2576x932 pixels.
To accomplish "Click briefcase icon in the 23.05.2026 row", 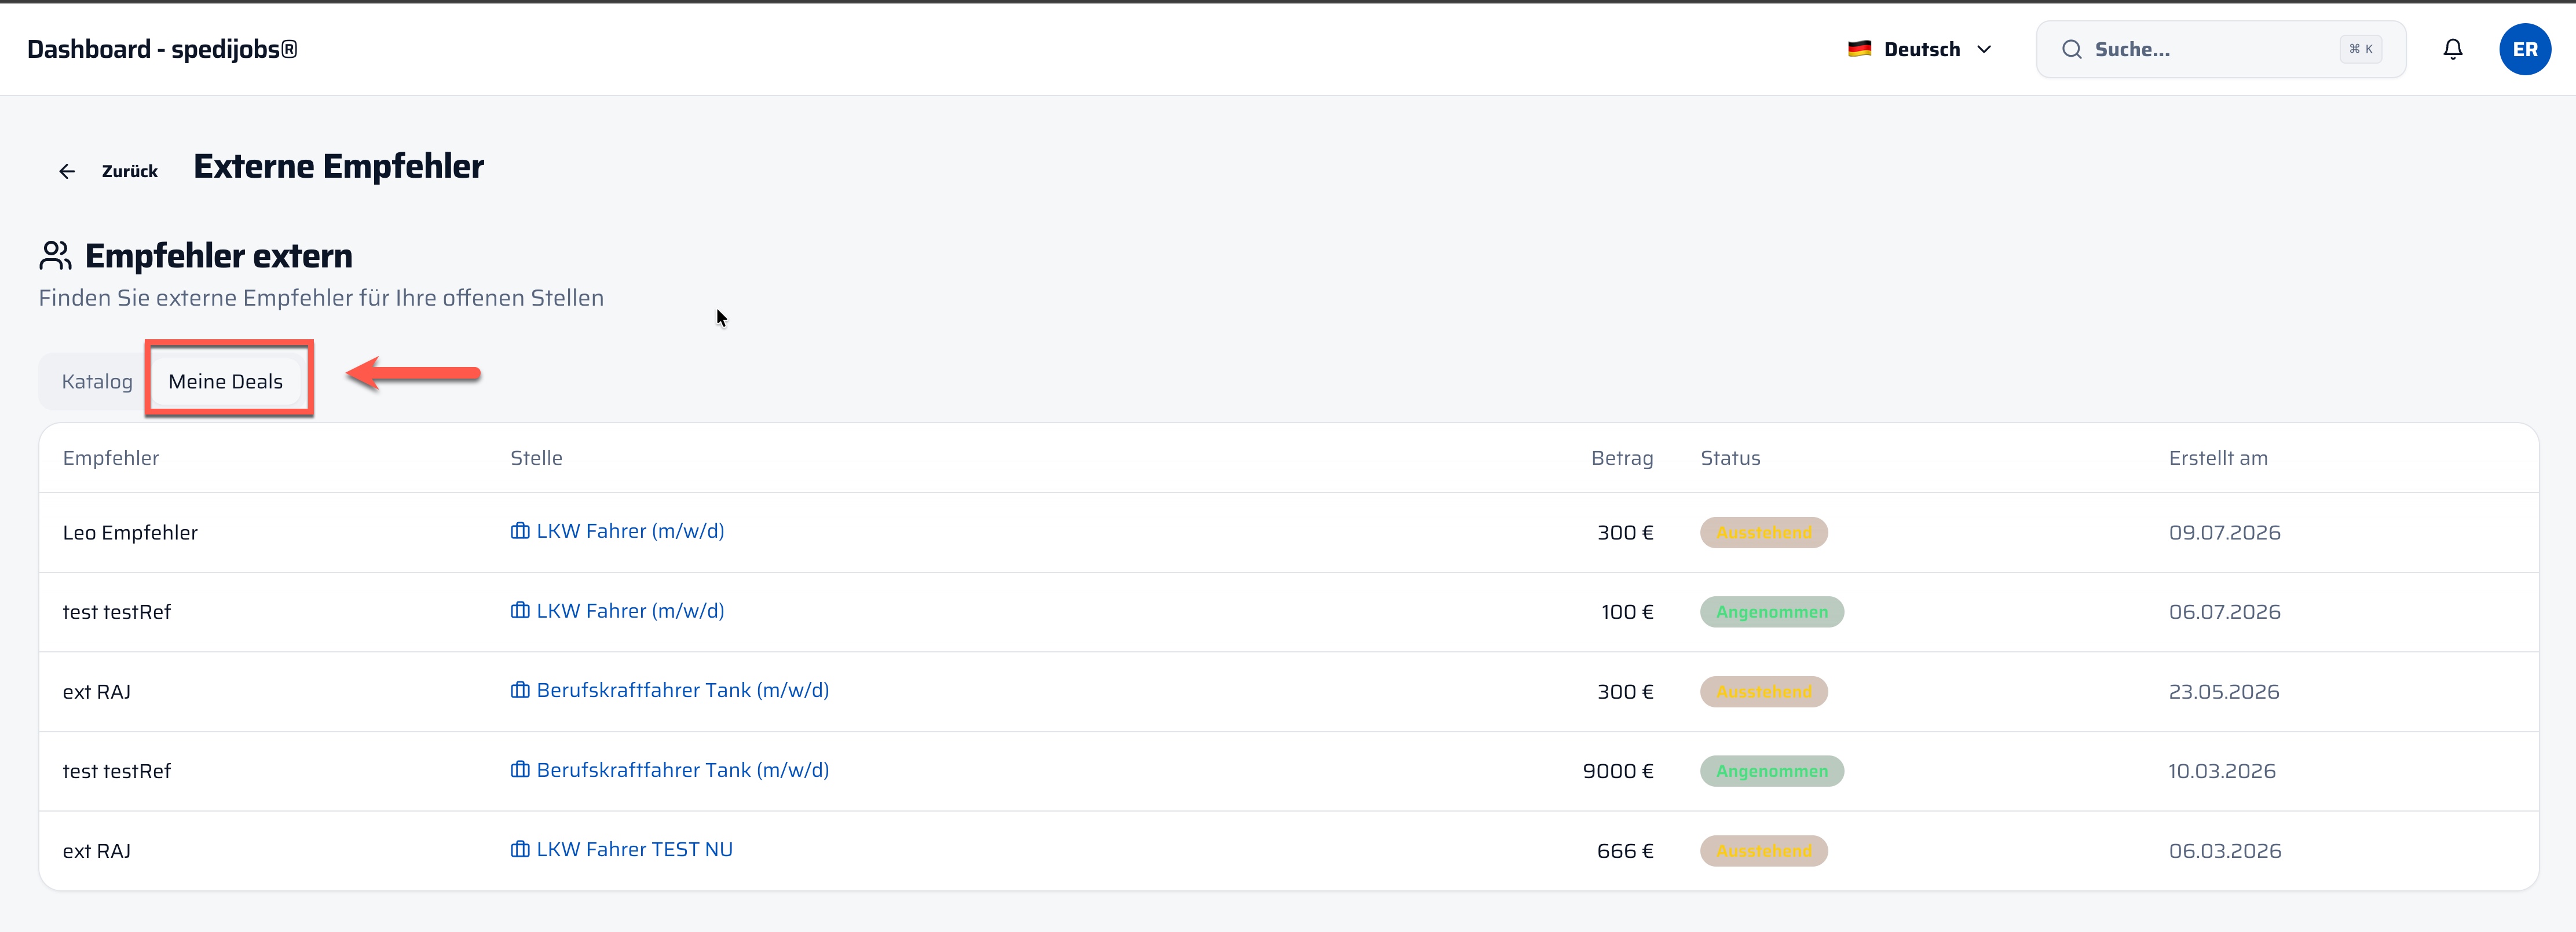I will [x=520, y=690].
